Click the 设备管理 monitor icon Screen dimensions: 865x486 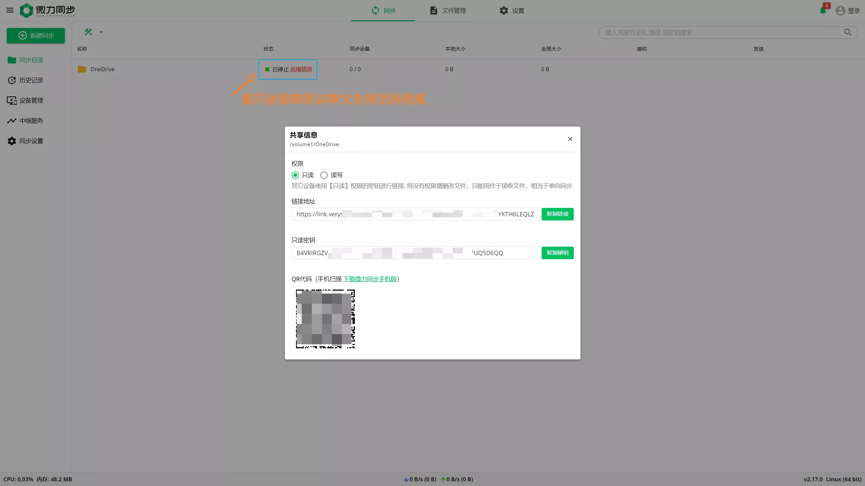click(x=12, y=101)
